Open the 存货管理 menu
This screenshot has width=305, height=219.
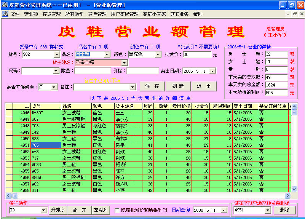tap(51, 14)
